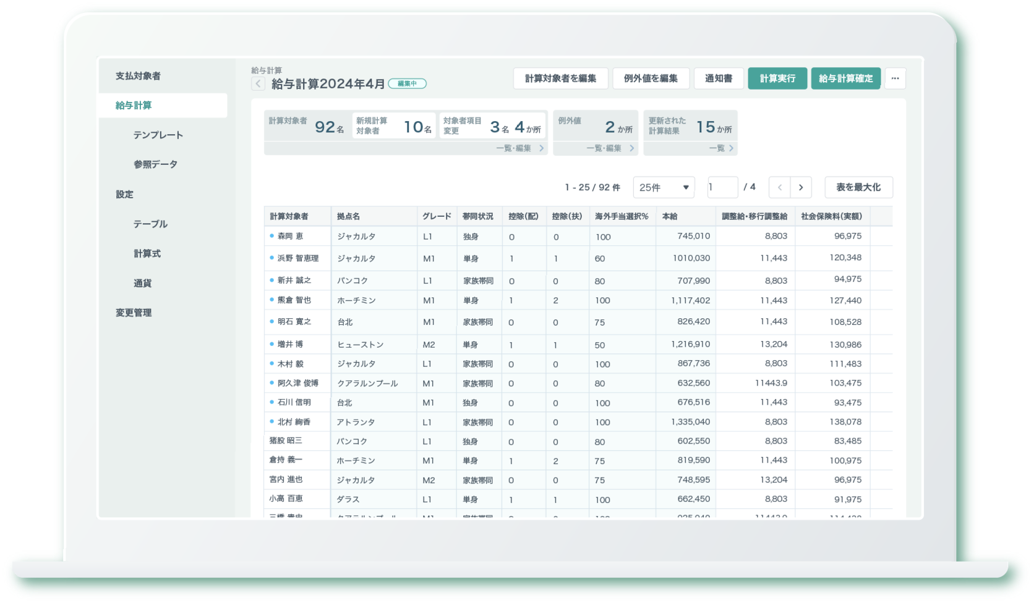Screen dimensions: 1034x603
Task: Select employee 北村 絢香 row
Action: click(x=578, y=422)
